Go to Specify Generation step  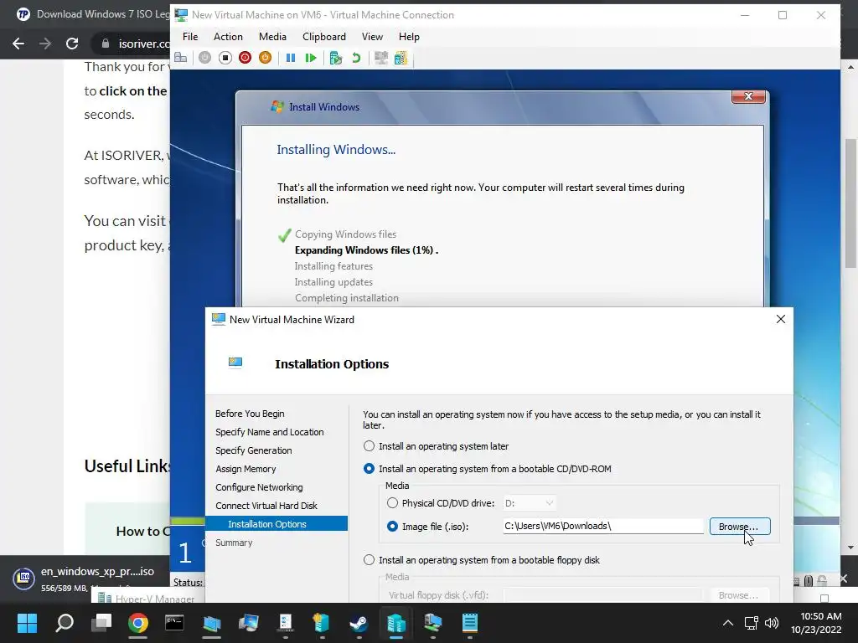coord(254,450)
